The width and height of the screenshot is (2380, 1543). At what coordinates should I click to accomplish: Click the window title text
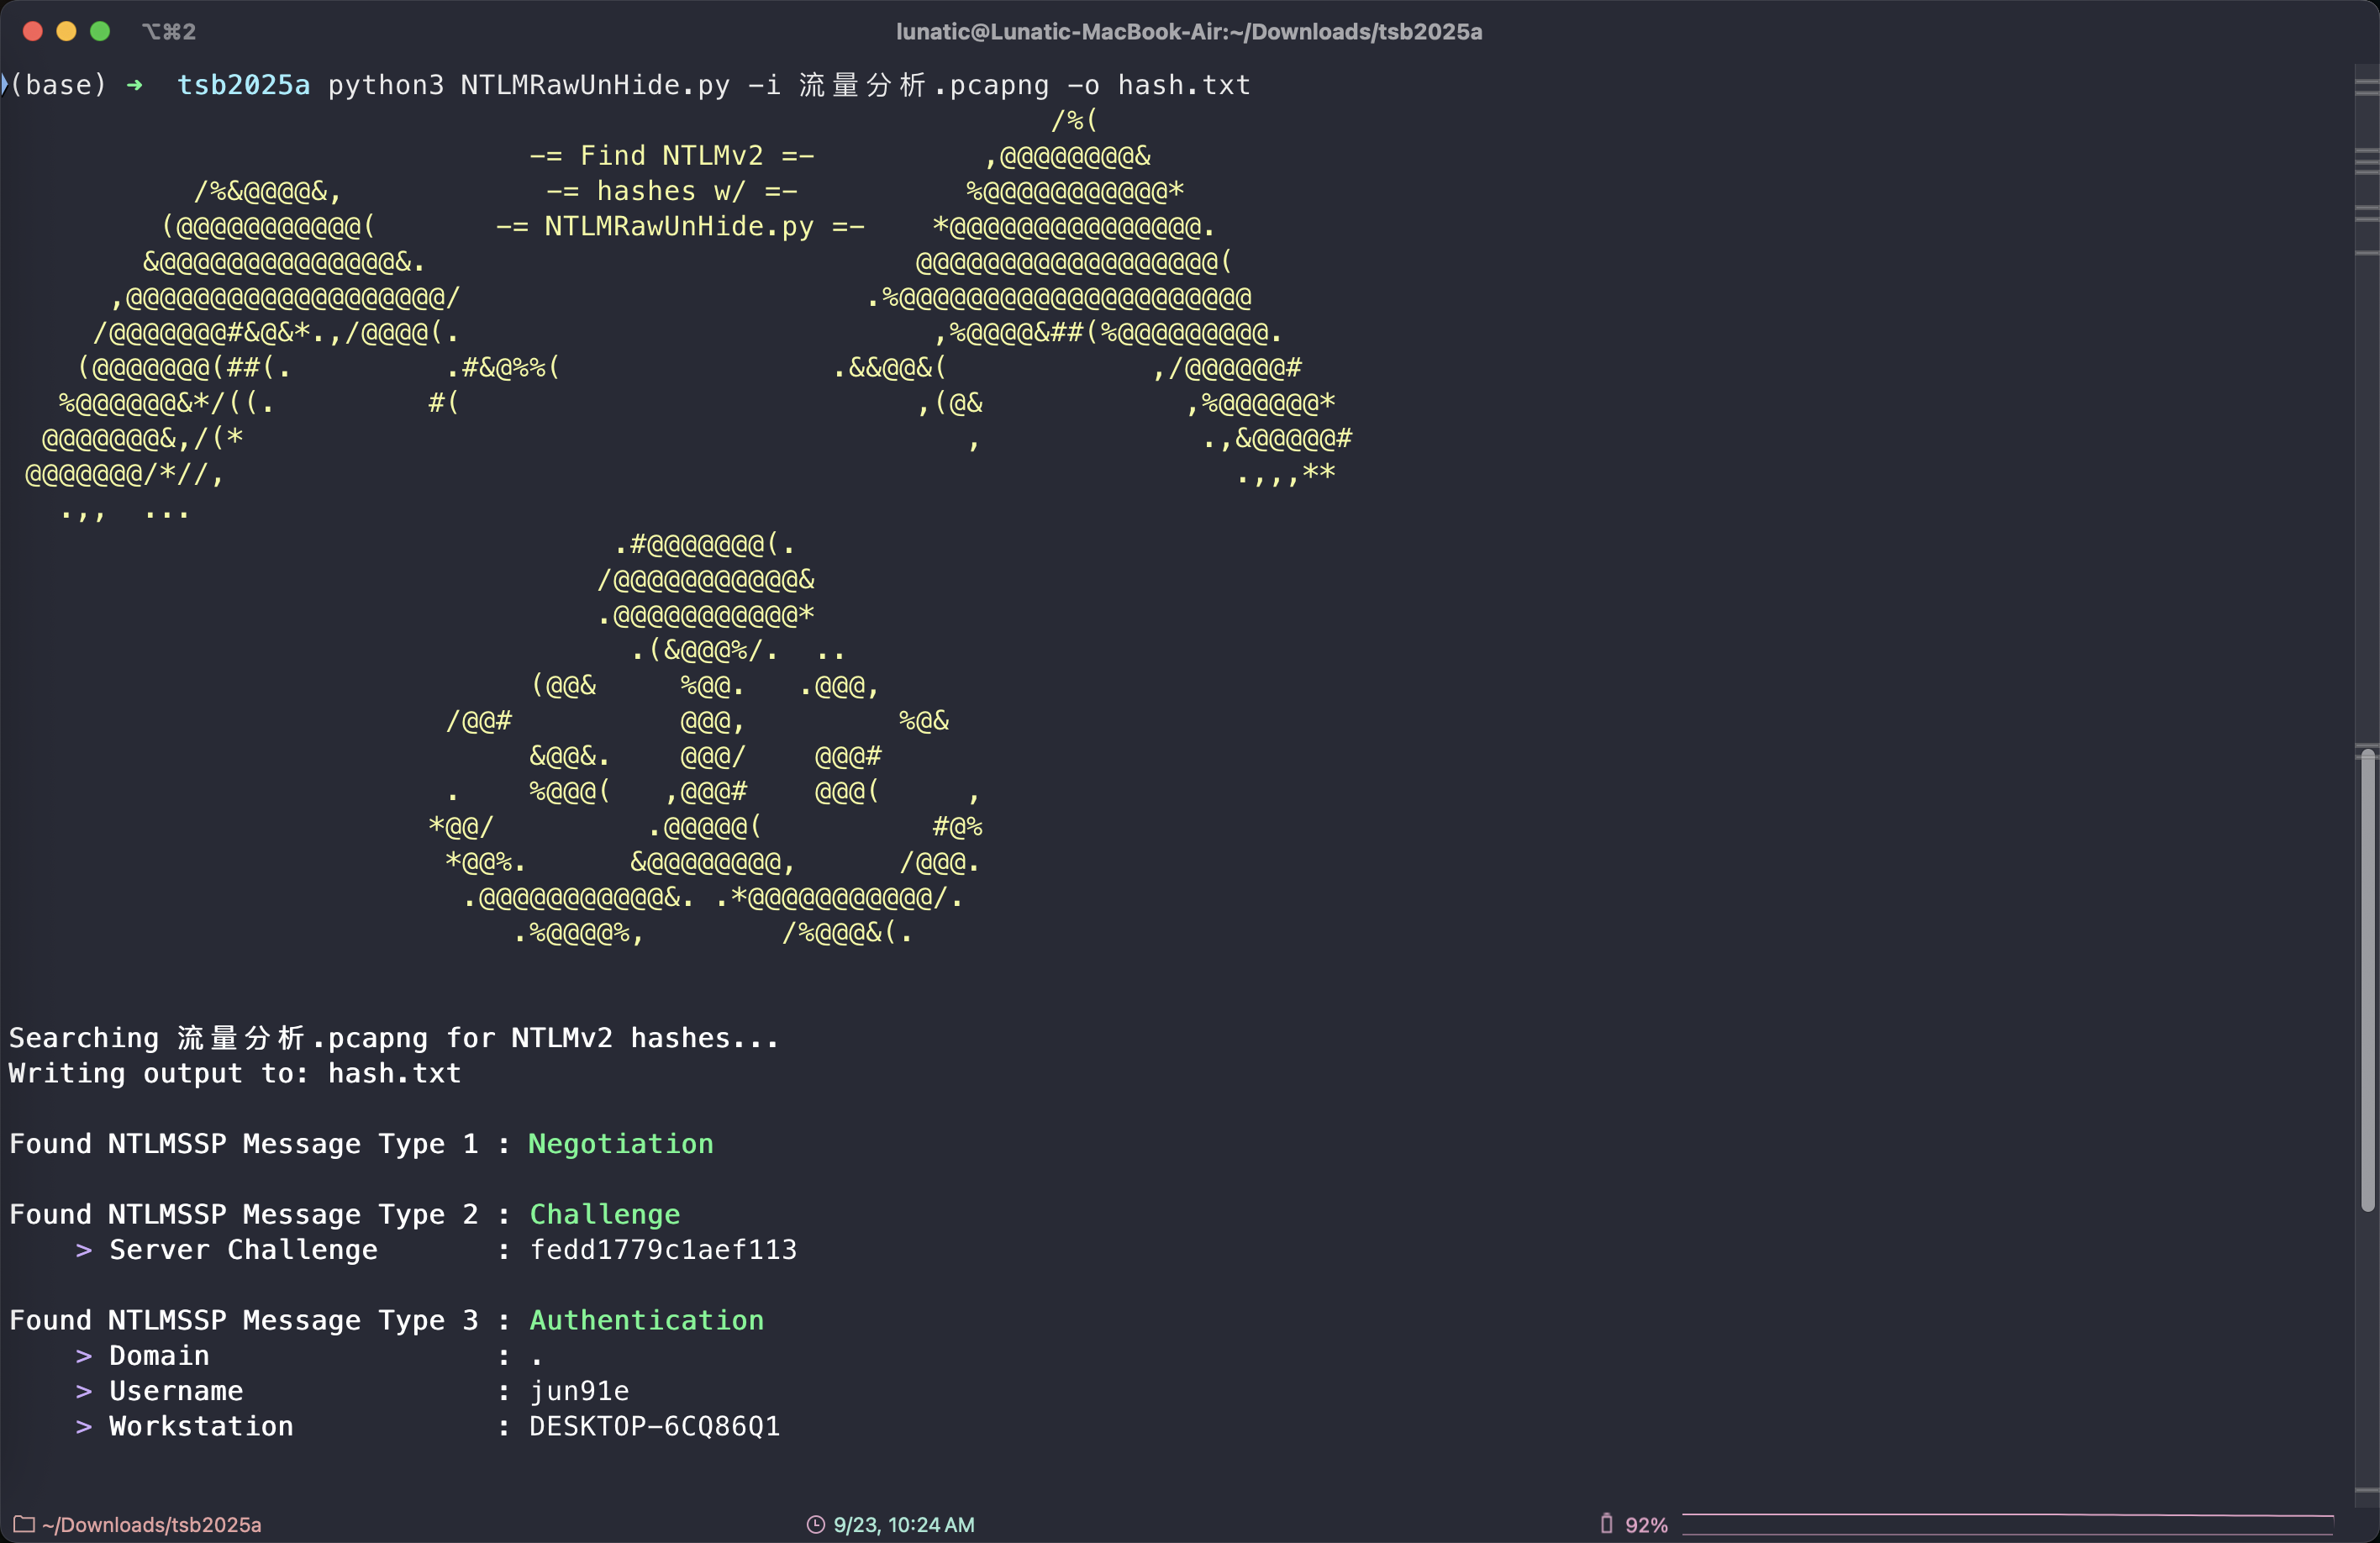[1188, 32]
